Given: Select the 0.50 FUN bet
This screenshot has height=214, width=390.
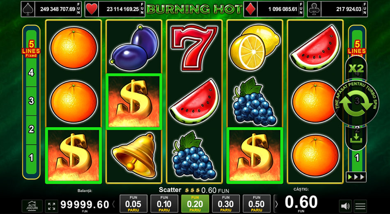Looking at the screenshot, I should [257, 204].
